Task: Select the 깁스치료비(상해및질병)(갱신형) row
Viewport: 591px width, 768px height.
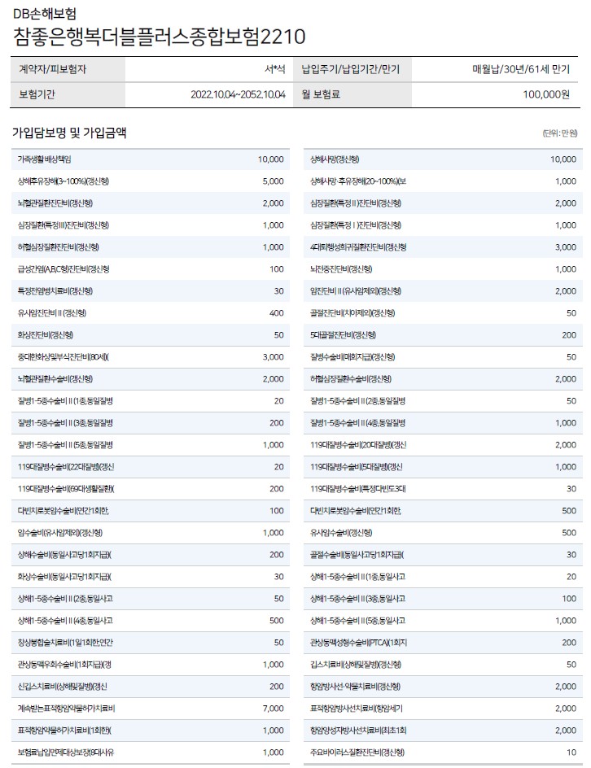Action: 443,665
